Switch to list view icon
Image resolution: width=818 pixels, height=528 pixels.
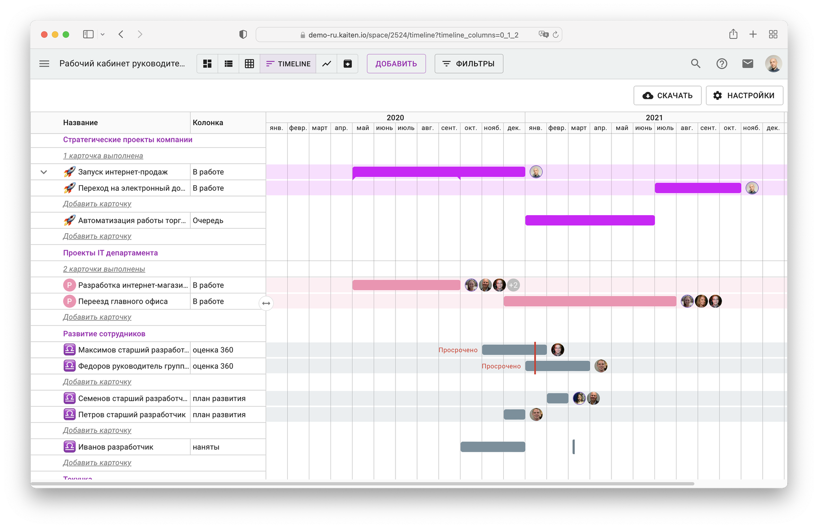coord(229,64)
